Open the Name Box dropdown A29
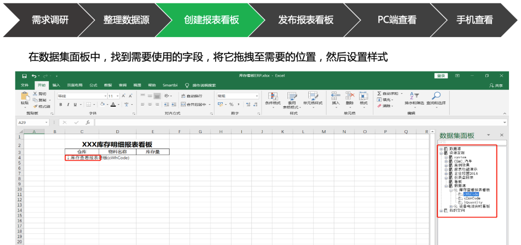 (x=46, y=122)
